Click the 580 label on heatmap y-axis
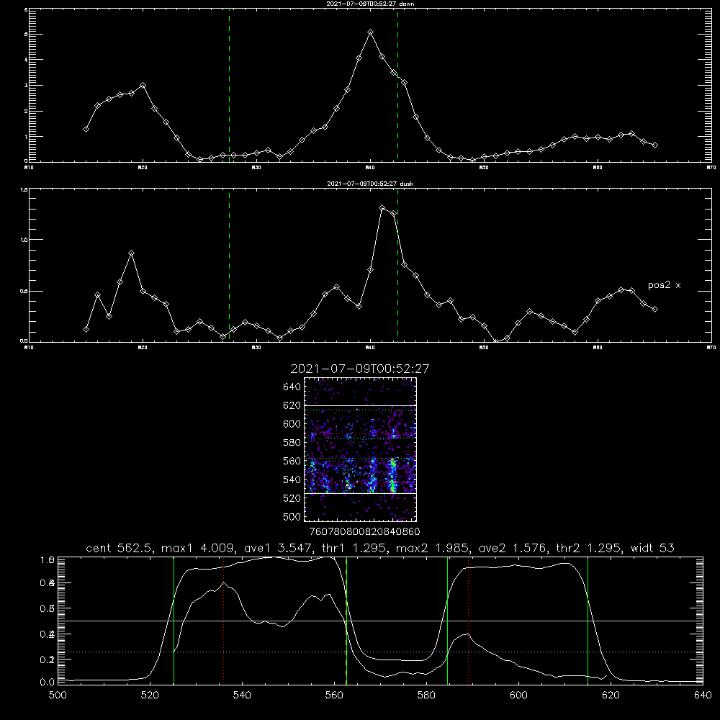 pos(292,443)
